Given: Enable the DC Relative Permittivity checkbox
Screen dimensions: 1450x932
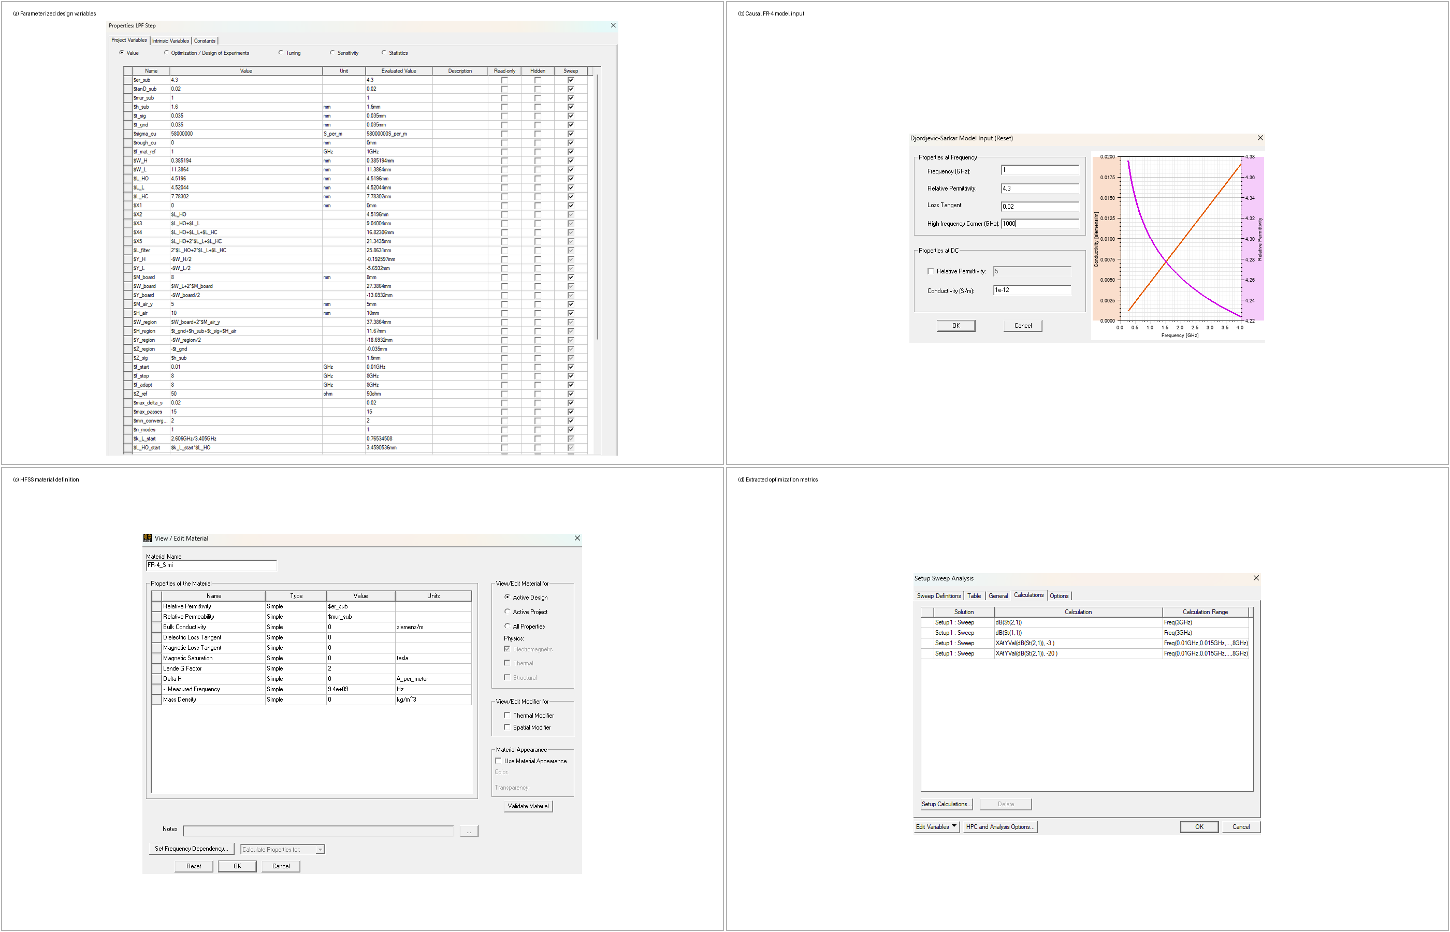Looking at the screenshot, I should 930,271.
